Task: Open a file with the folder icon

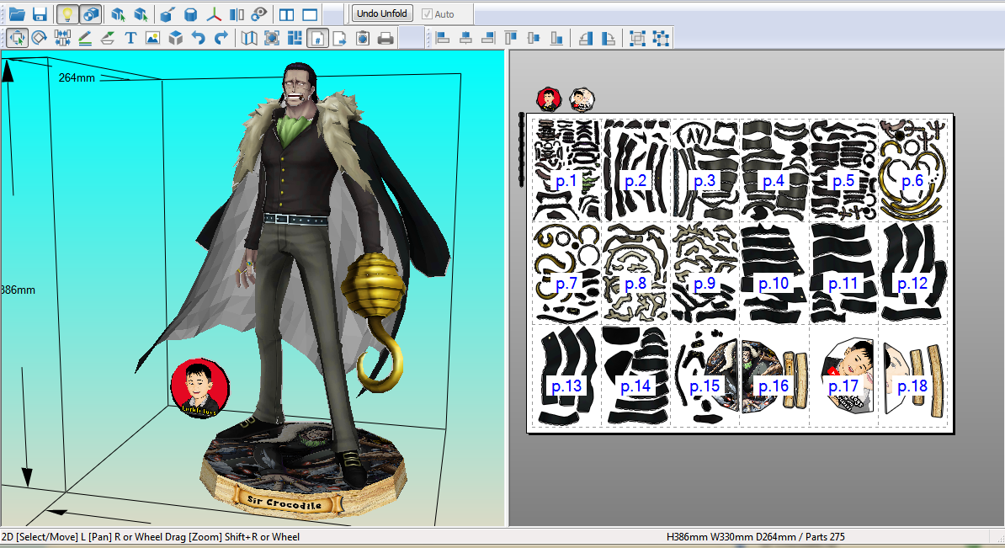Action: pos(17,14)
